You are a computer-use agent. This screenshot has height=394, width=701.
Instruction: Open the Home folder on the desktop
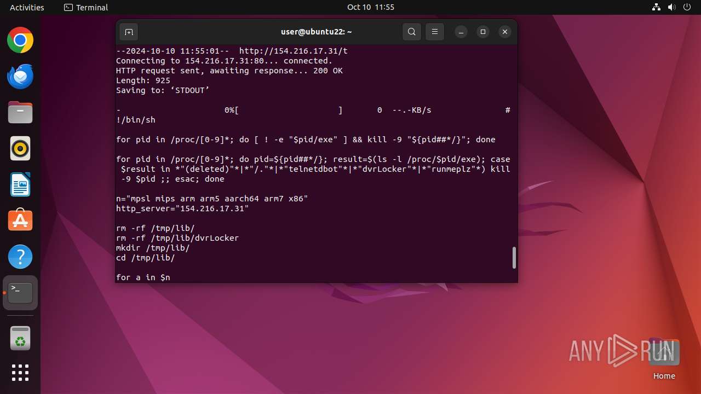click(664, 359)
